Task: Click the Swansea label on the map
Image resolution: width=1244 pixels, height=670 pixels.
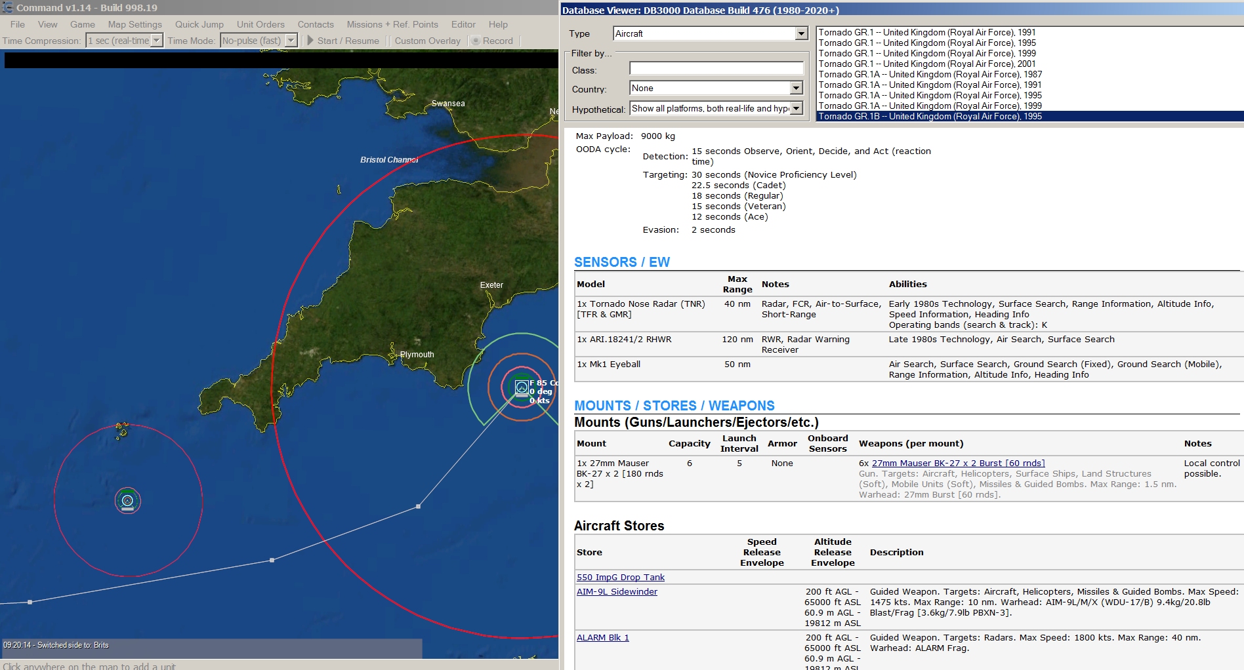Action: pos(448,104)
